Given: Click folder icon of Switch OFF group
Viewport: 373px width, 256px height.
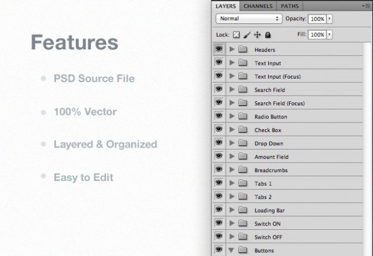Looking at the screenshot, I should click(x=243, y=236).
